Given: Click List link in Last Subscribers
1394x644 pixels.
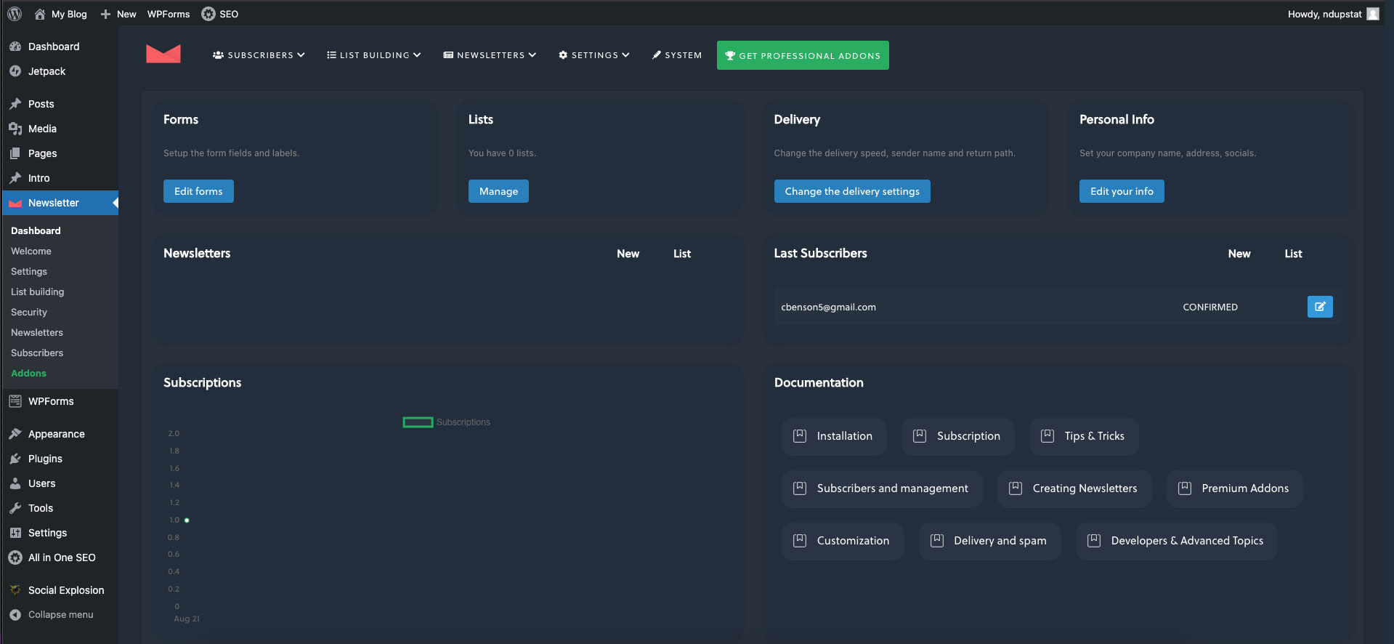Looking at the screenshot, I should (1294, 254).
